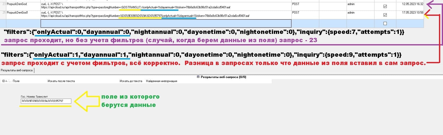This screenshot has width=443, height=135.
Task: Click the Результаты веб-запроса (0/0) group title
Action: [223, 77]
